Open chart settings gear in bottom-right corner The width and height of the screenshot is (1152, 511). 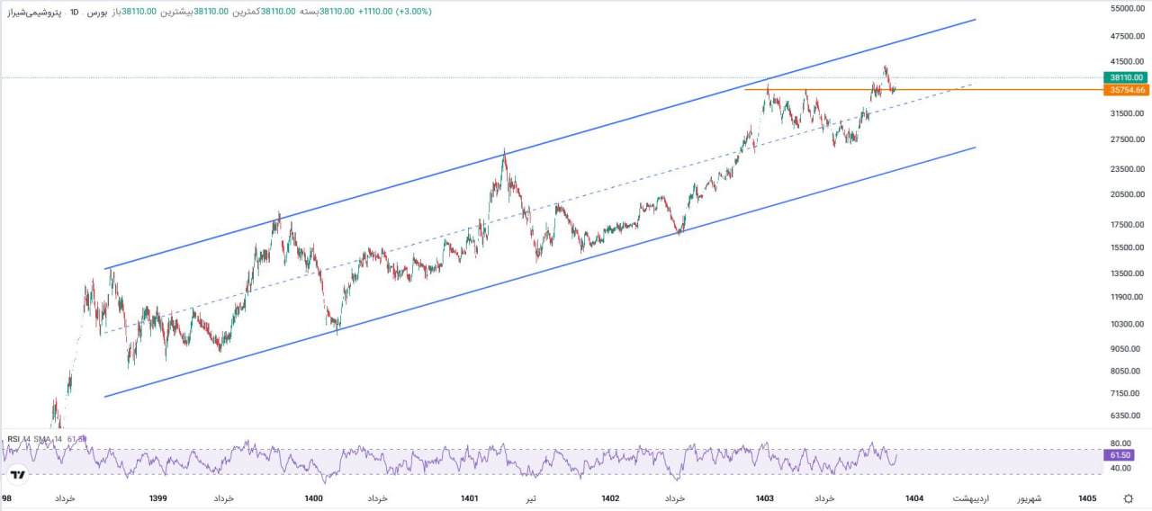click(x=1128, y=498)
